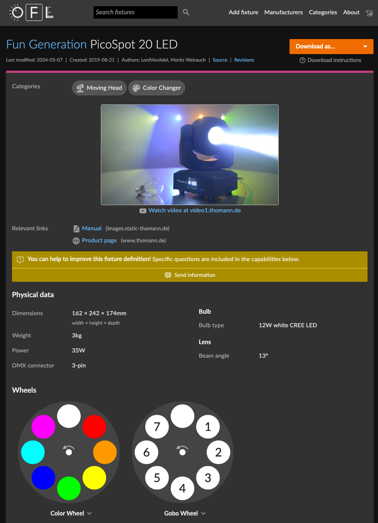Screen dimensions: 378x523
Task: Click the Color Changer palette icon
Action: (136, 88)
